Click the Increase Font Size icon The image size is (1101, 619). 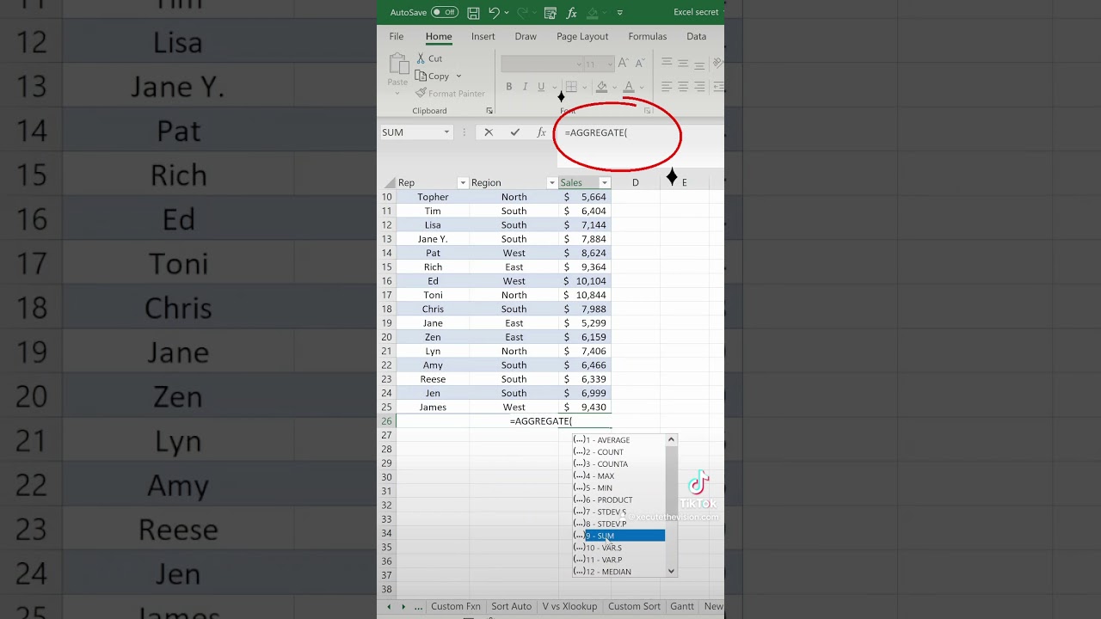[624, 64]
